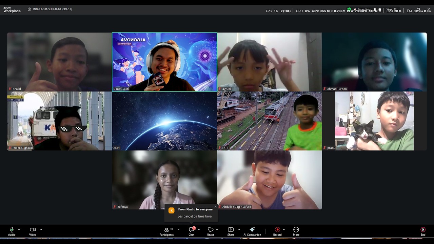Toggle the camera with the Video button

[33, 231]
